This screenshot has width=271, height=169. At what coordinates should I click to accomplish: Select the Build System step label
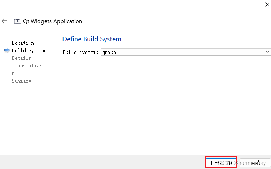coord(28,50)
